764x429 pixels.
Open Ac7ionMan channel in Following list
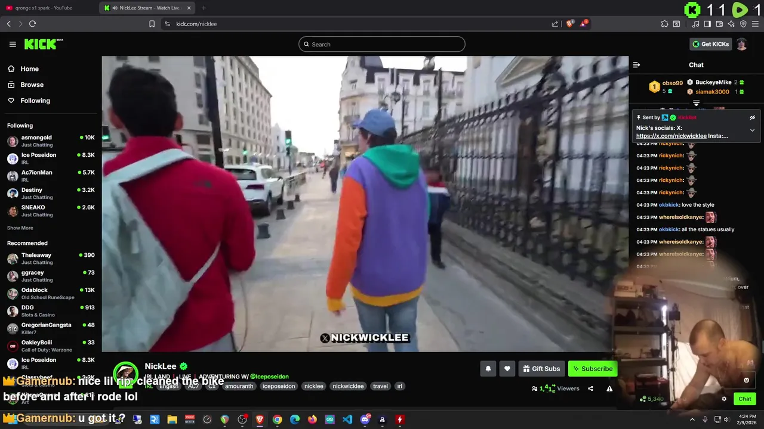point(51,176)
